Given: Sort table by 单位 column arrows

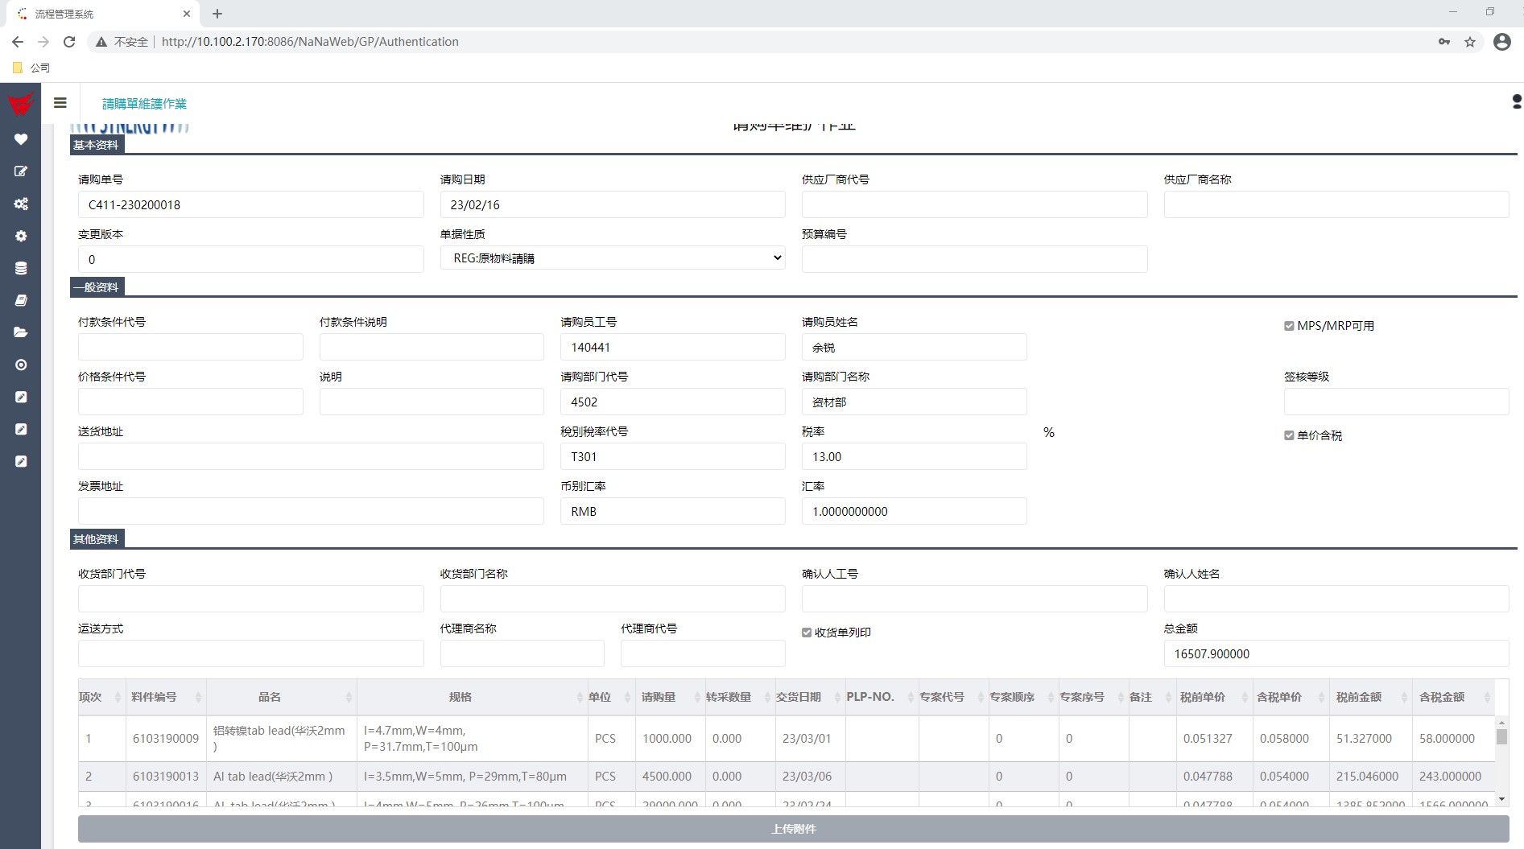Looking at the screenshot, I should 627,697.
